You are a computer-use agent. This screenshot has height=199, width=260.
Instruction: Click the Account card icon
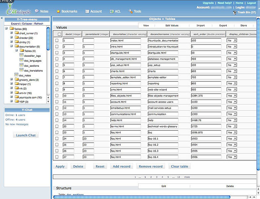click(x=87, y=12)
